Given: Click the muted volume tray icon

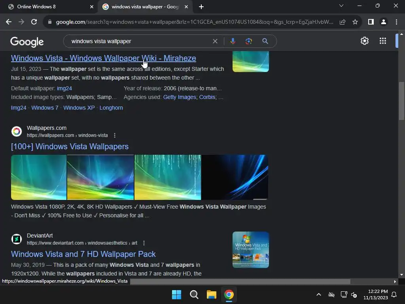Looking at the screenshot, I should [x=354, y=294].
